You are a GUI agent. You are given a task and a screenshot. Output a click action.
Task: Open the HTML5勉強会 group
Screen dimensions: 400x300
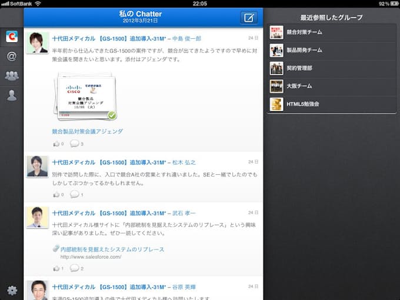pos(331,104)
